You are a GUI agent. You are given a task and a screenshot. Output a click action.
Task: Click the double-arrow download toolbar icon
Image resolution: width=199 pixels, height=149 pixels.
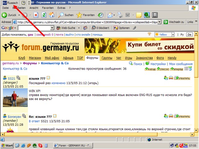pos(155,15)
